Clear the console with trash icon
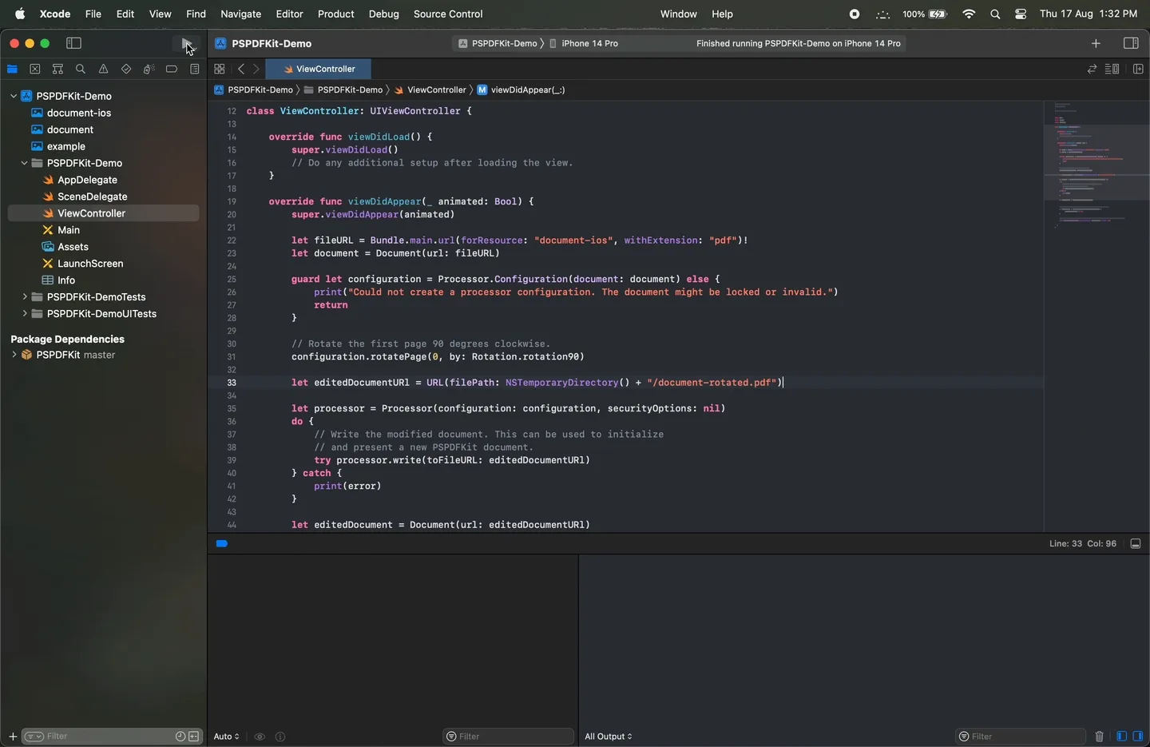This screenshot has height=747, width=1150. click(1099, 737)
